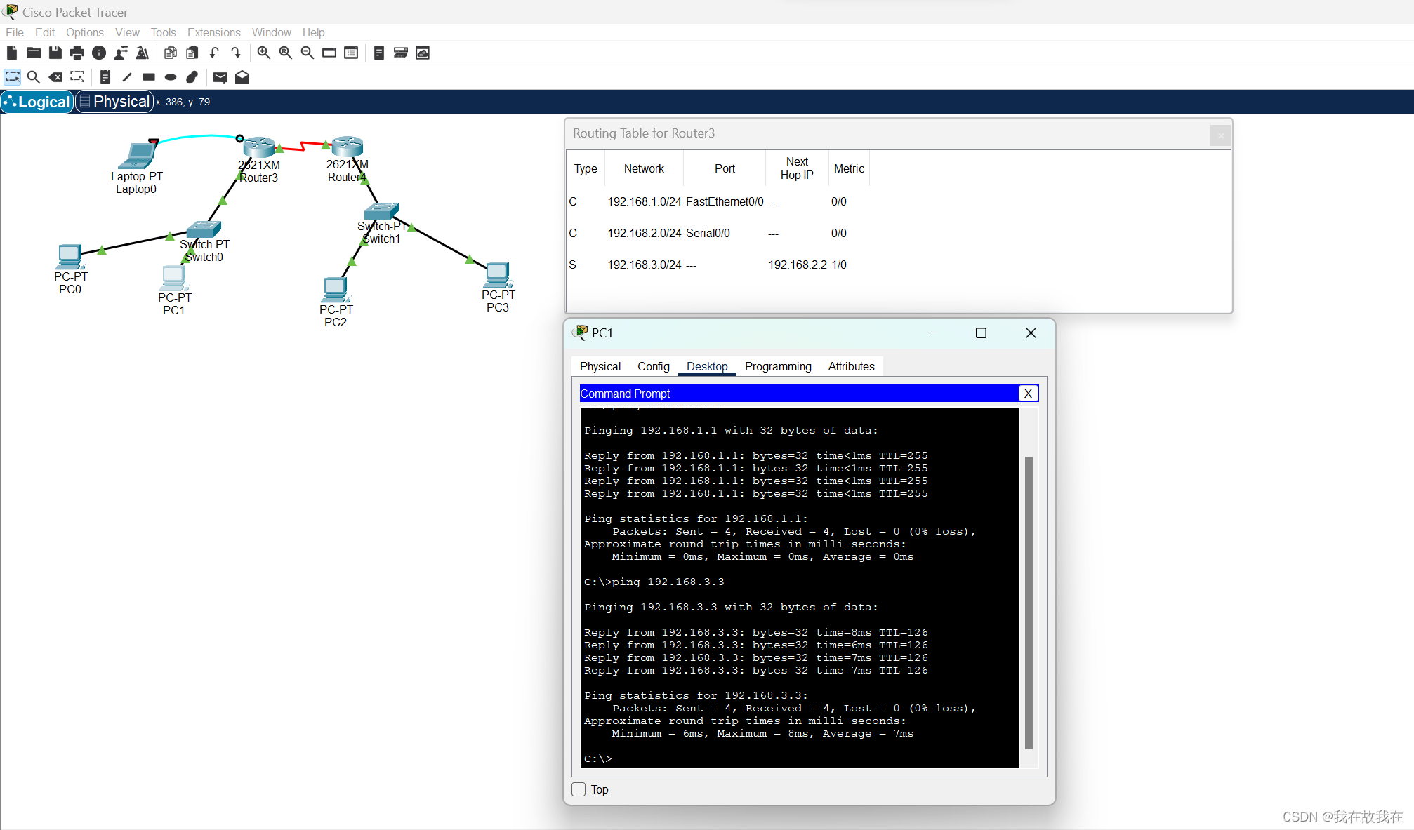1414x830 pixels.
Task: Open Custom Devices dialog icon
Action: click(351, 53)
